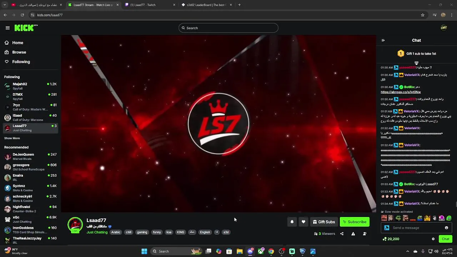Click the rightmost user icon beside report icon

click(x=365, y=234)
